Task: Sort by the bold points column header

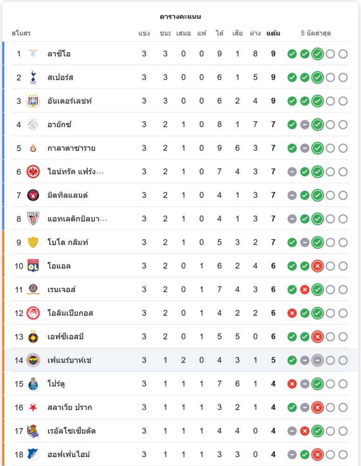Action: 273,34
